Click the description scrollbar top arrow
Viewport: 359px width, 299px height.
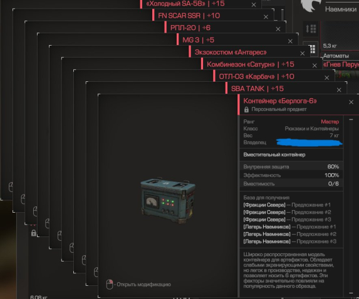[x=351, y=119]
